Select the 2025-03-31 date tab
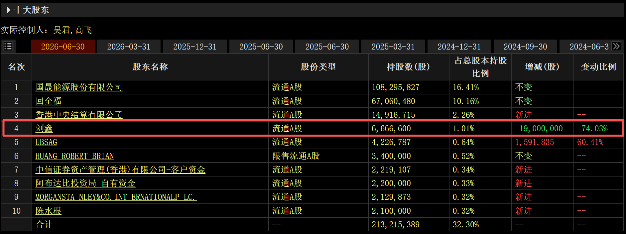This screenshot has width=626, height=234. 393,47
